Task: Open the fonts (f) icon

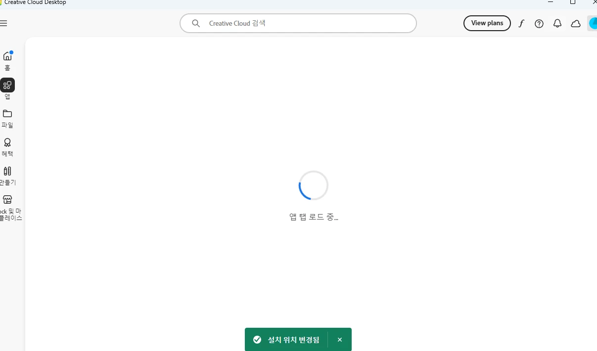Action: [x=521, y=23]
